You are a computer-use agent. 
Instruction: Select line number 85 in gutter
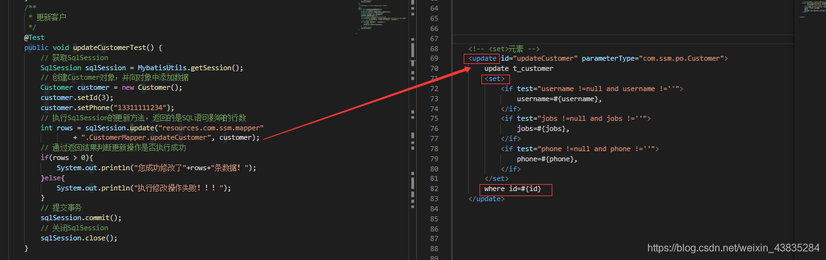point(434,219)
